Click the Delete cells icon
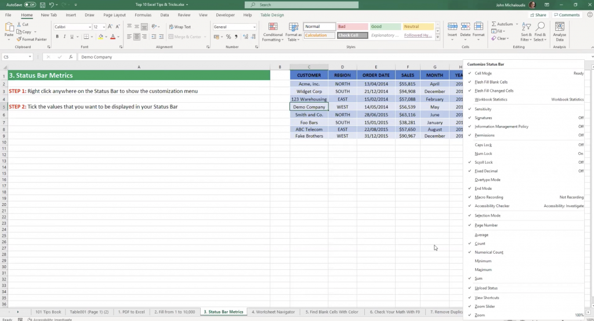The height and width of the screenshot is (321, 594). (x=465, y=27)
